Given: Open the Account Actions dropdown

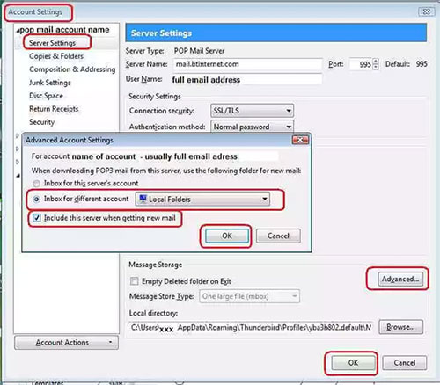Looking at the screenshot, I should tap(66, 343).
